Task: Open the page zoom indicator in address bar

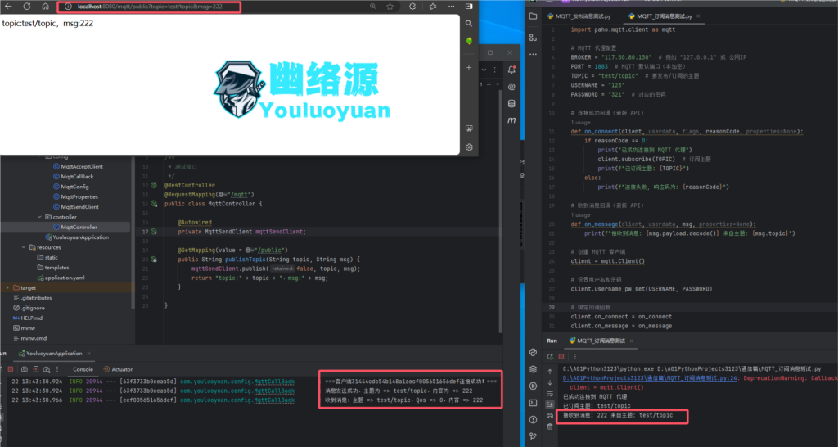Action: click(372, 7)
